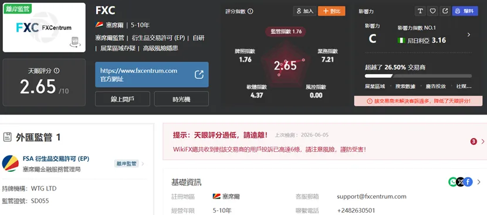The image size is (487, 215).
Task: Open the X social media icon
Action: click(460, 182)
